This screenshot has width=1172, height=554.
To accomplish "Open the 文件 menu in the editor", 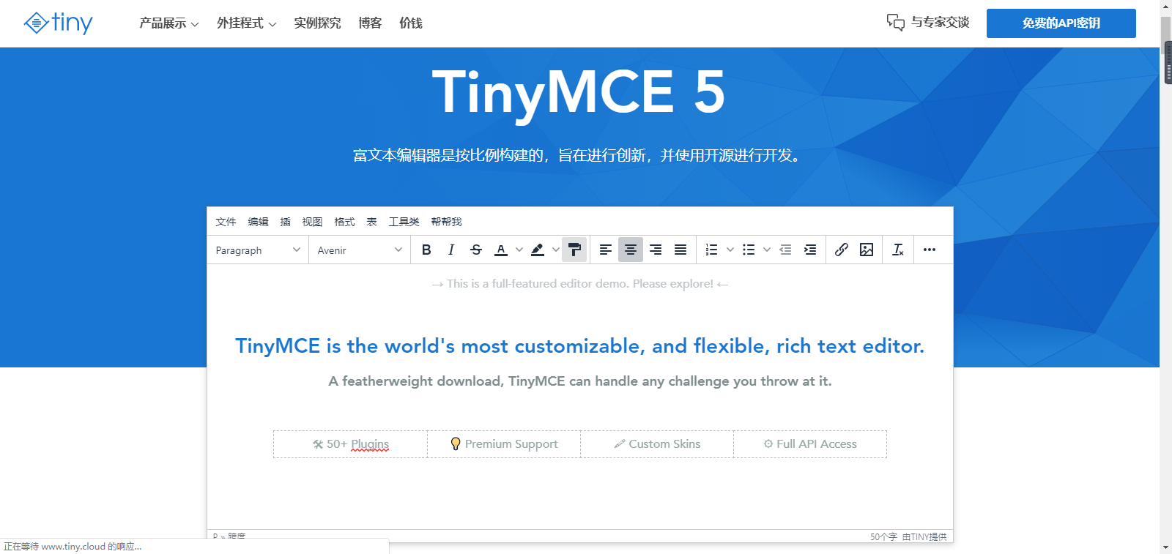I will pos(226,222).
